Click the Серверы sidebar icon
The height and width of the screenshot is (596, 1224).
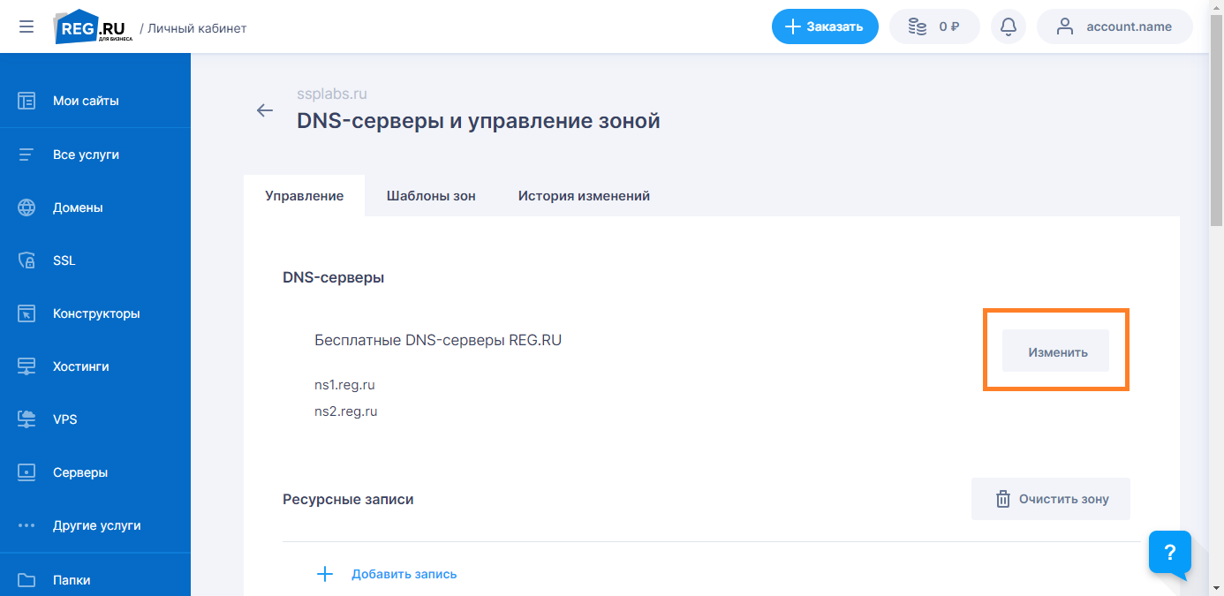point(26,472)
